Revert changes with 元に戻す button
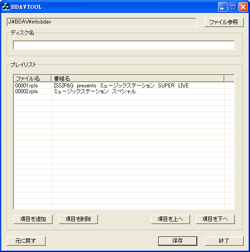This screenshot has height=252, width=250. [26, 241]
